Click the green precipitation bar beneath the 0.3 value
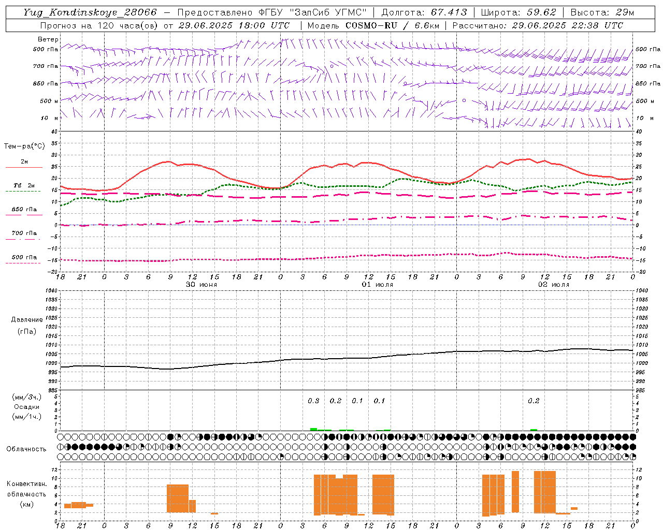This screenshot has width=663, height=530. pyautogui.click(x=313, y=430)
